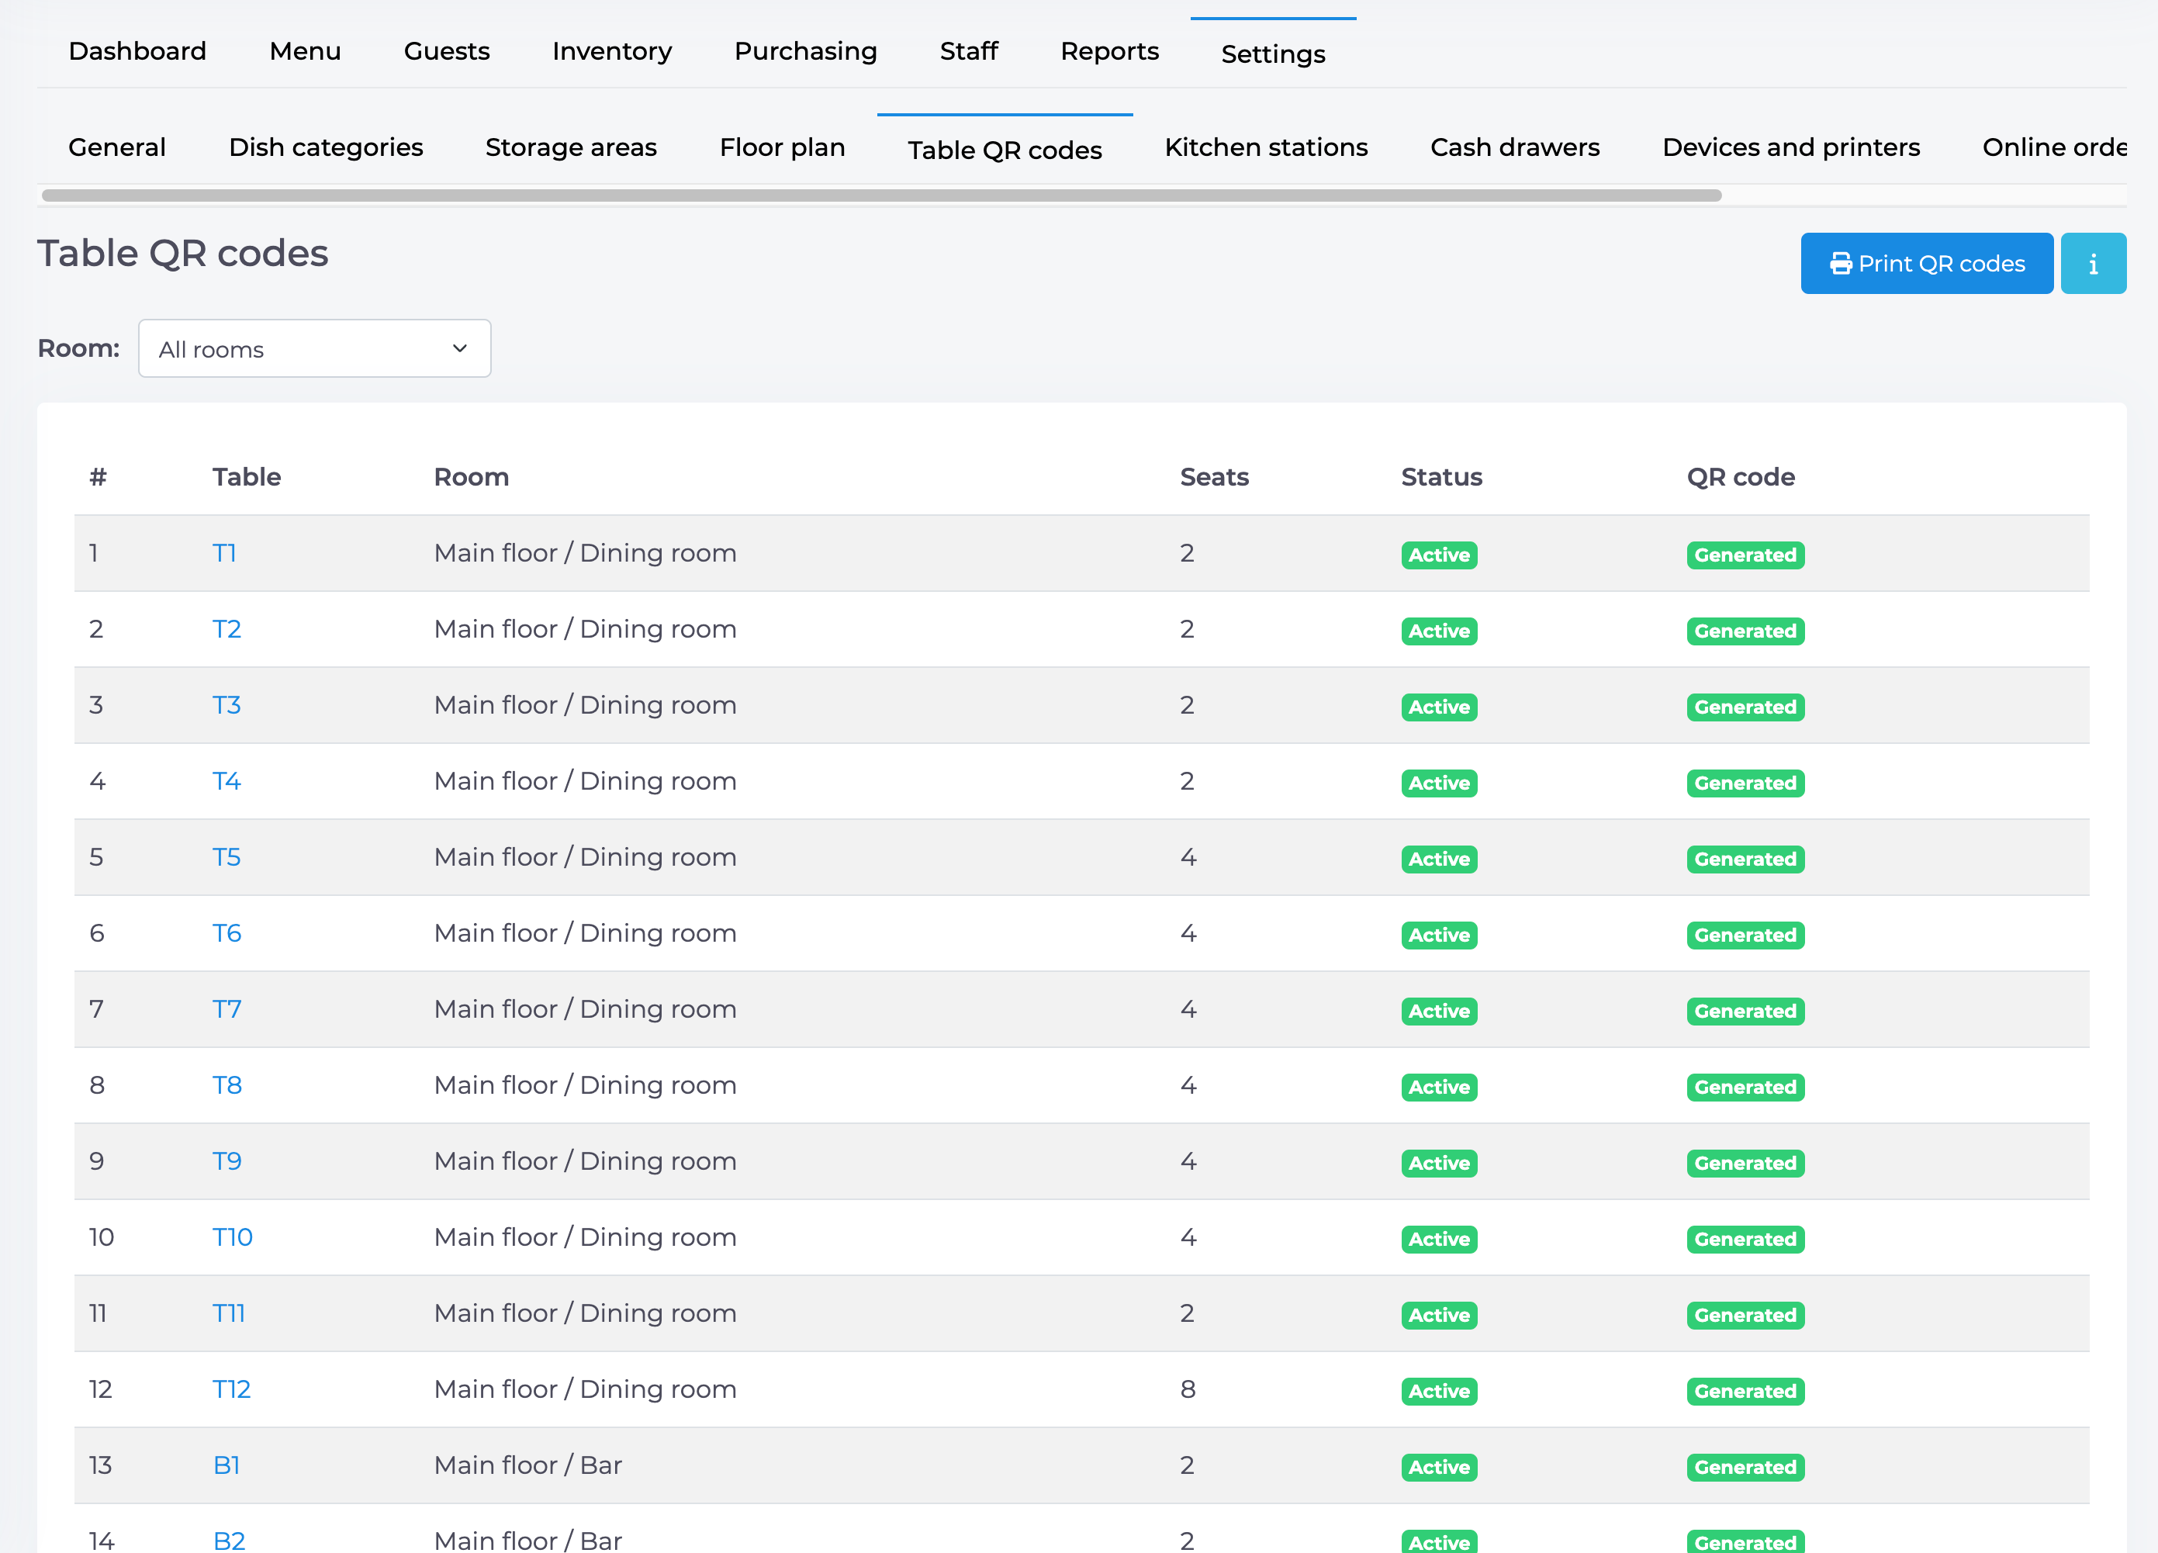Click the QR code column header
The width and height of the screenshot is (2158, 1553).
pos(1741,477)
